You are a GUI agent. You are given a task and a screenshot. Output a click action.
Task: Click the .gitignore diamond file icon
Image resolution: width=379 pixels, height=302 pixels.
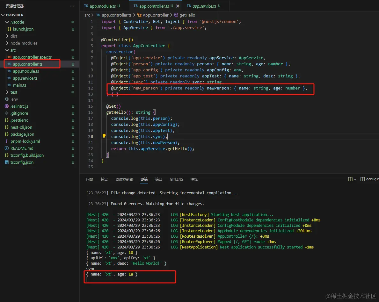tap(7, 113)
